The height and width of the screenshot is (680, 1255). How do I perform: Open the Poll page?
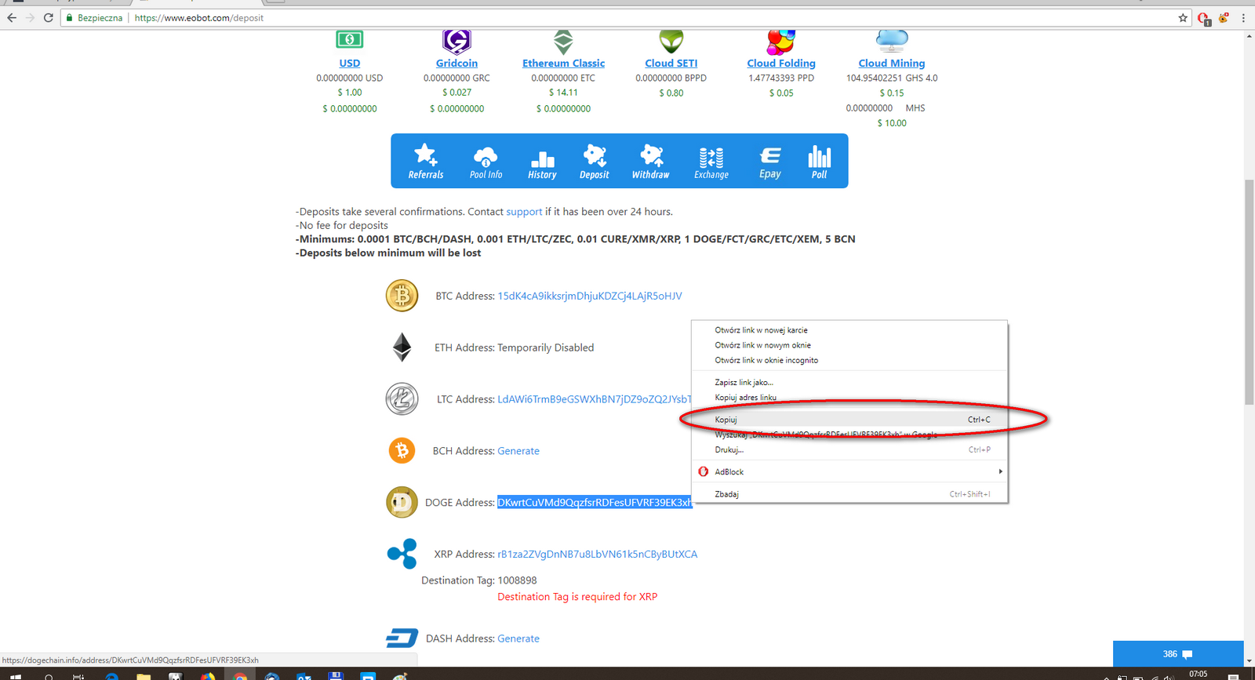tap(820, 162)
